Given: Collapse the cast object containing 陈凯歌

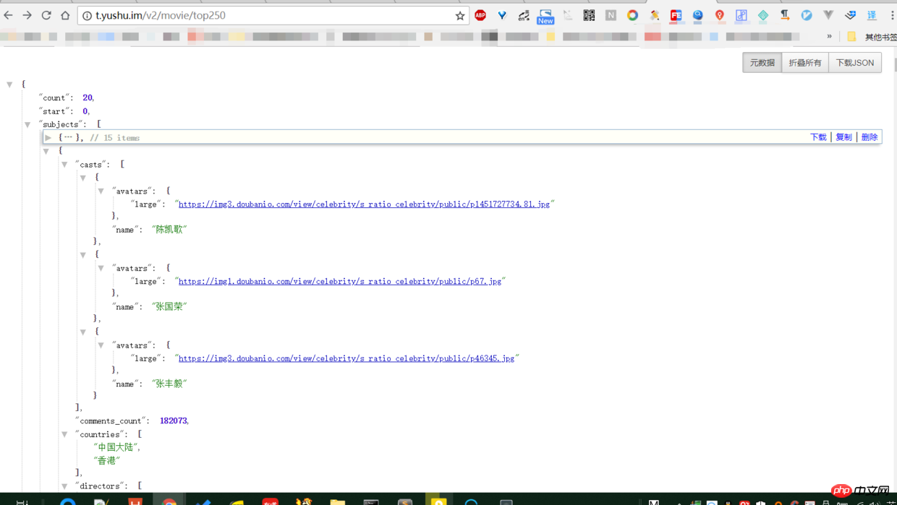Looking at the screenshot, I should click(83, 178).
